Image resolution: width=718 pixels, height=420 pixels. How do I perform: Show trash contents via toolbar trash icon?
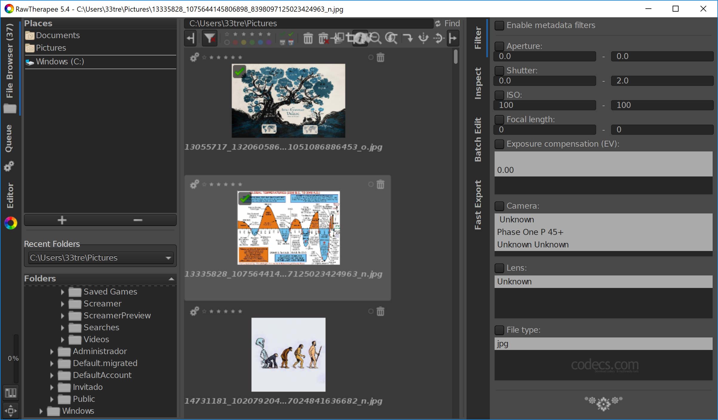[308, 38]
